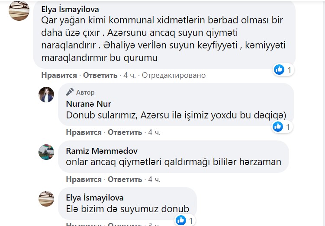Open Nuranə Nur's profile name link
The image size is (325, 226).
point(88,104)
